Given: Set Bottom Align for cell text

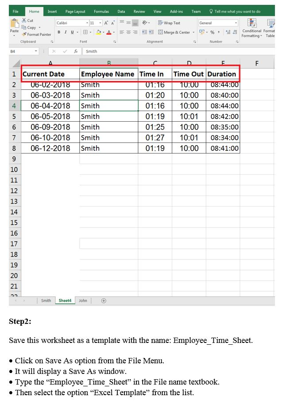Looking at the screenshot, I should coord(135,23).
